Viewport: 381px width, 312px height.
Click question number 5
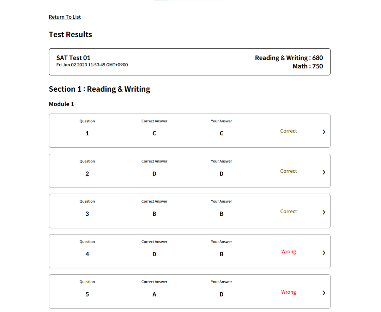pos(87,294)
